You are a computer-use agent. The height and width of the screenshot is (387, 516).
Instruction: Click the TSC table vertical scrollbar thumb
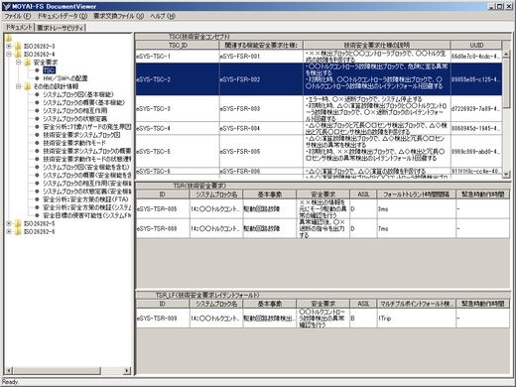(x=506, y=82)
